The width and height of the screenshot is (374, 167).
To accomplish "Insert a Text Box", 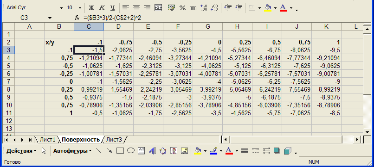I will 142,151.
